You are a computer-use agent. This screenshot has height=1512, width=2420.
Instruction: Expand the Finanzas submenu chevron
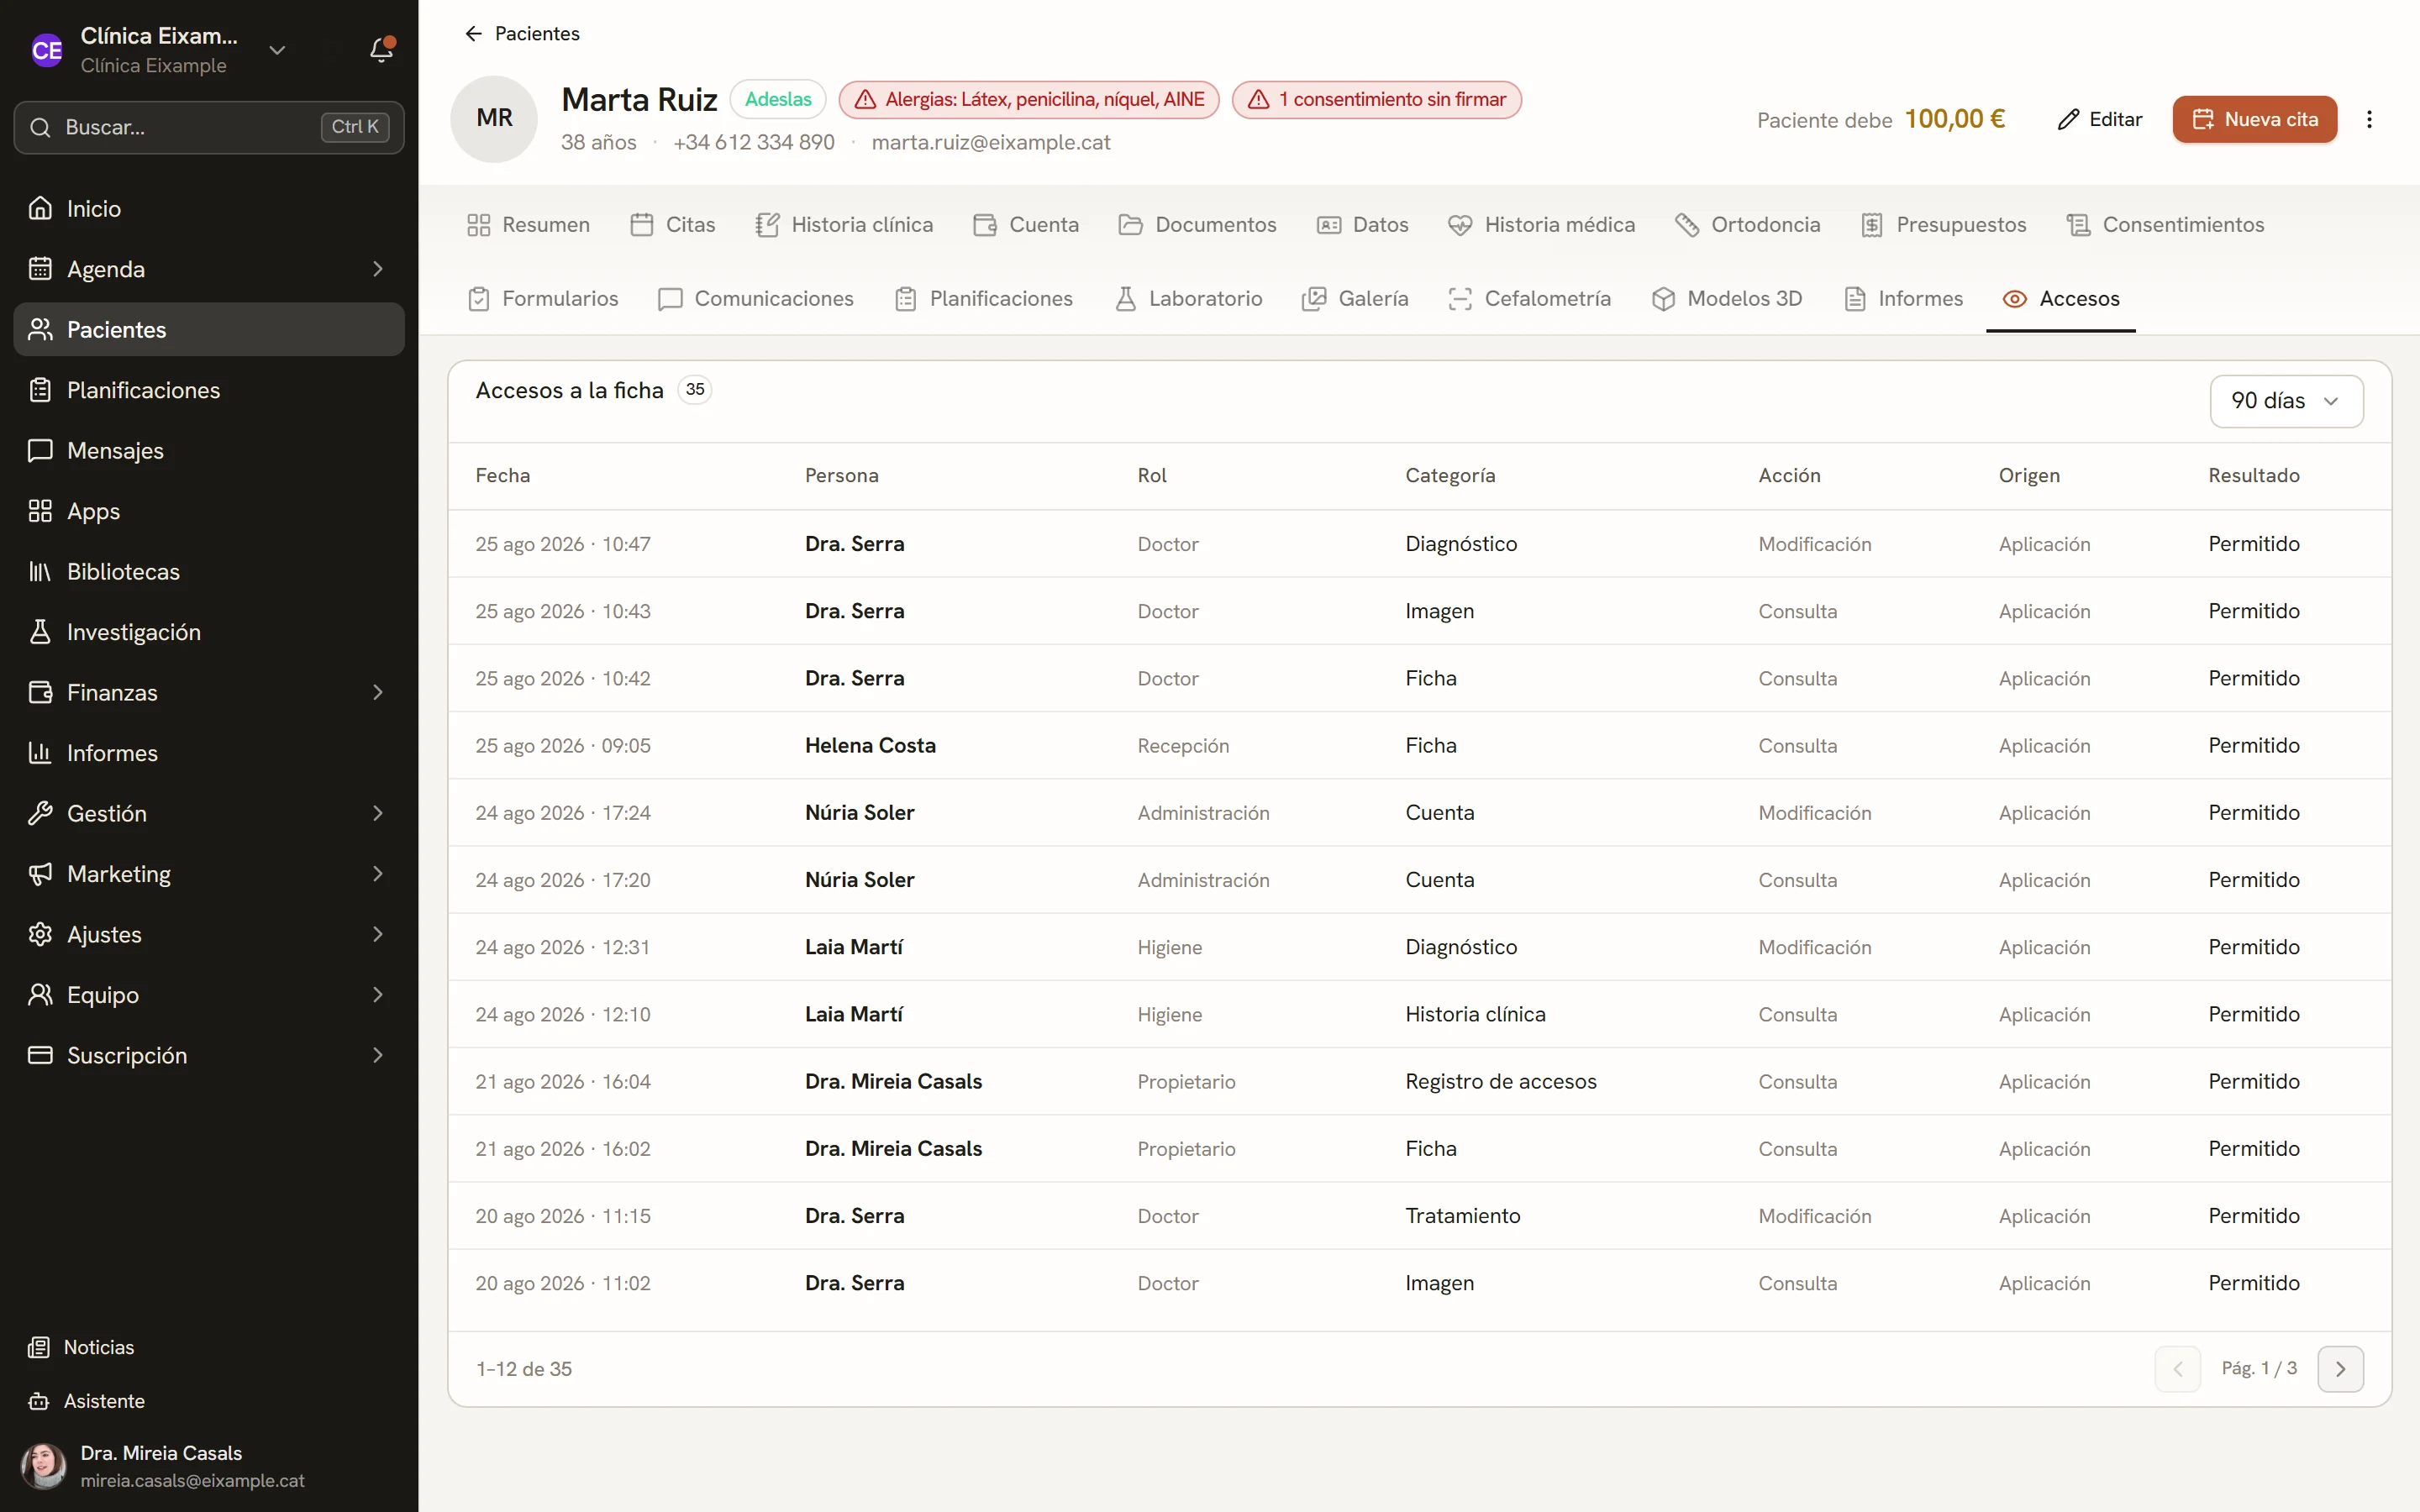point(377,692)
